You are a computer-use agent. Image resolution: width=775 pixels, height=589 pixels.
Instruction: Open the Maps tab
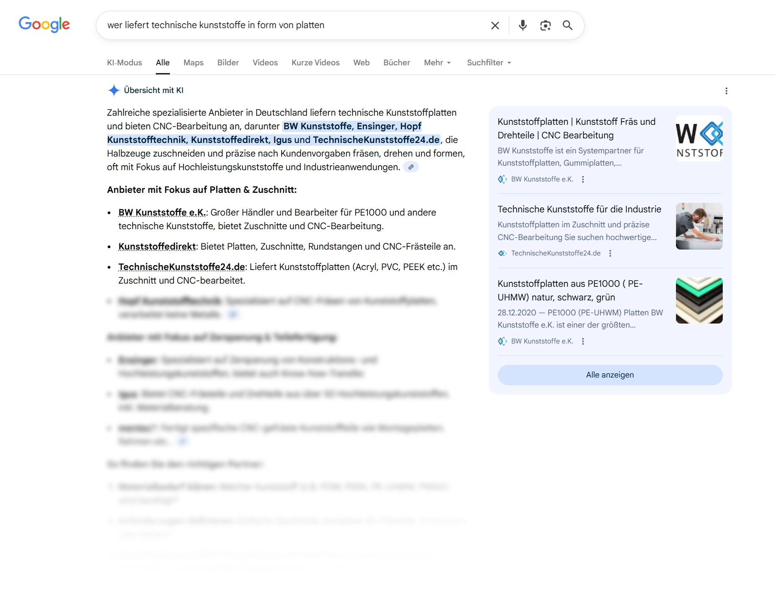(x=193, y=63)
